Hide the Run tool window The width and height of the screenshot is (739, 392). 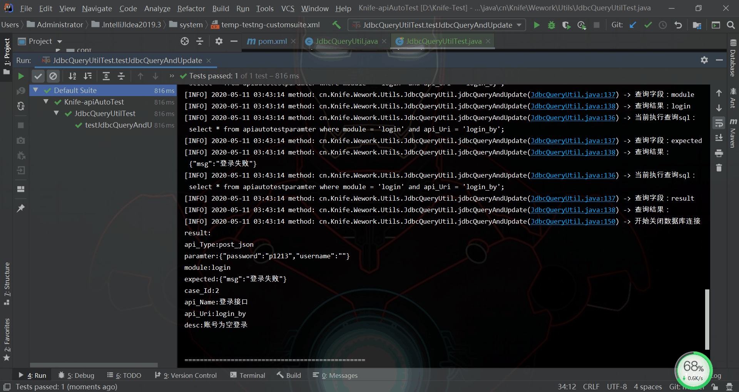coord(719,60)
